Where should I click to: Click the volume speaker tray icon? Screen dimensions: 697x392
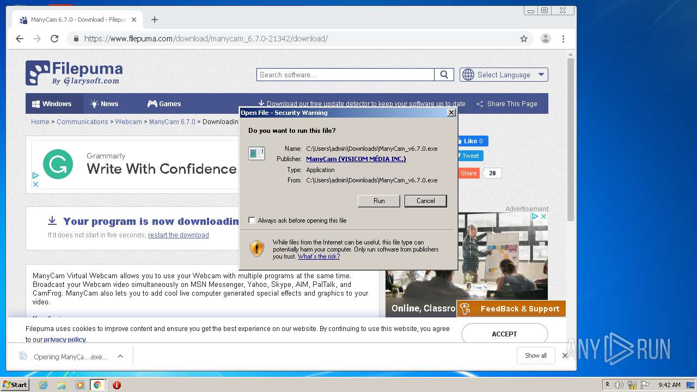(619, 385)
